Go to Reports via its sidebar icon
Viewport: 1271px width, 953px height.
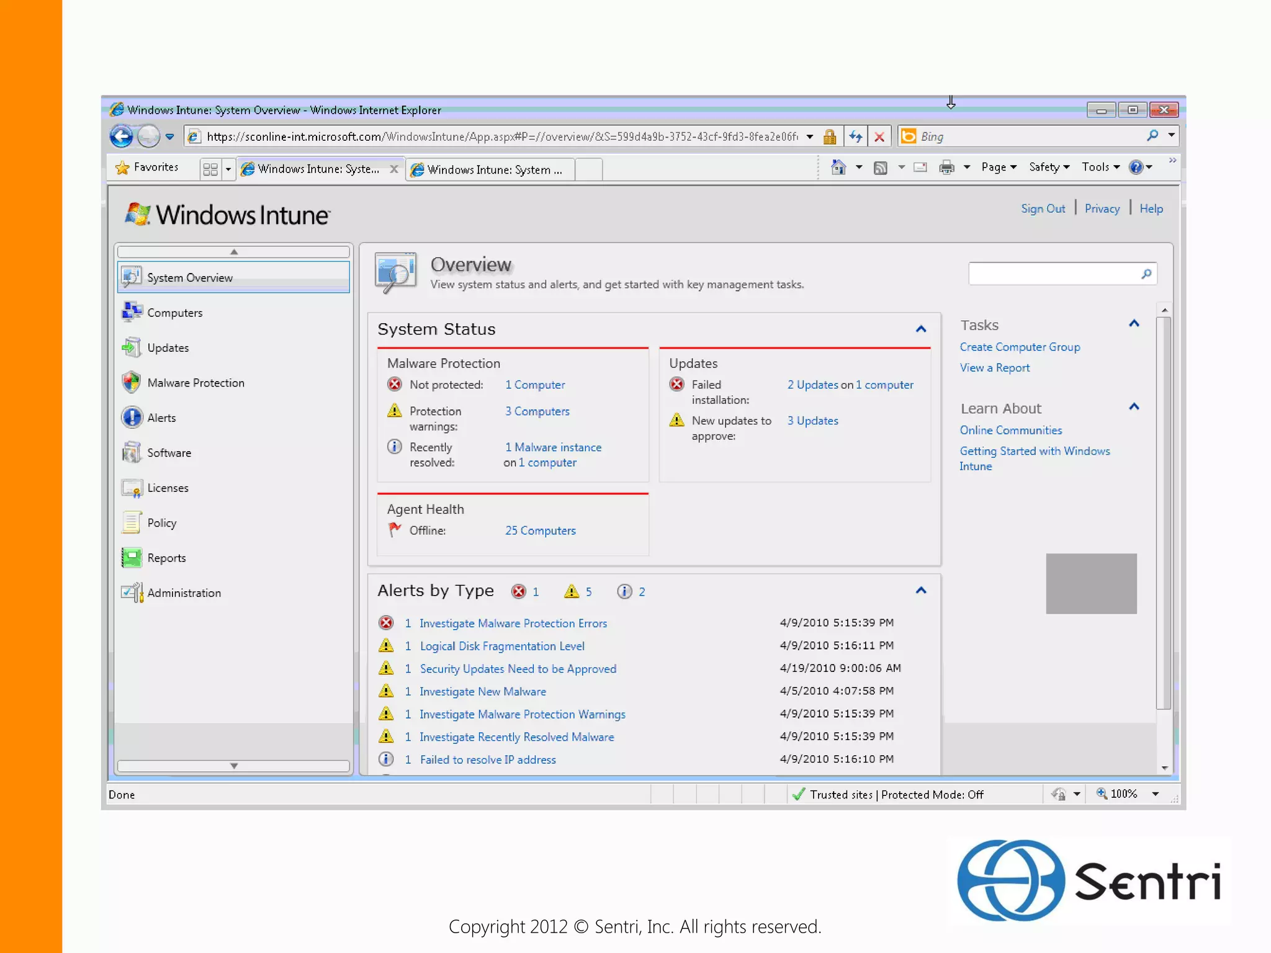(132, 558)
